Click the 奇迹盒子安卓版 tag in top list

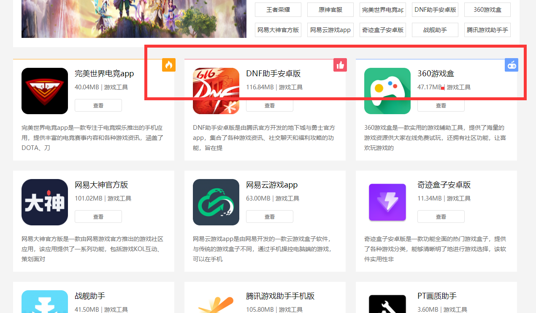(382, 29)
